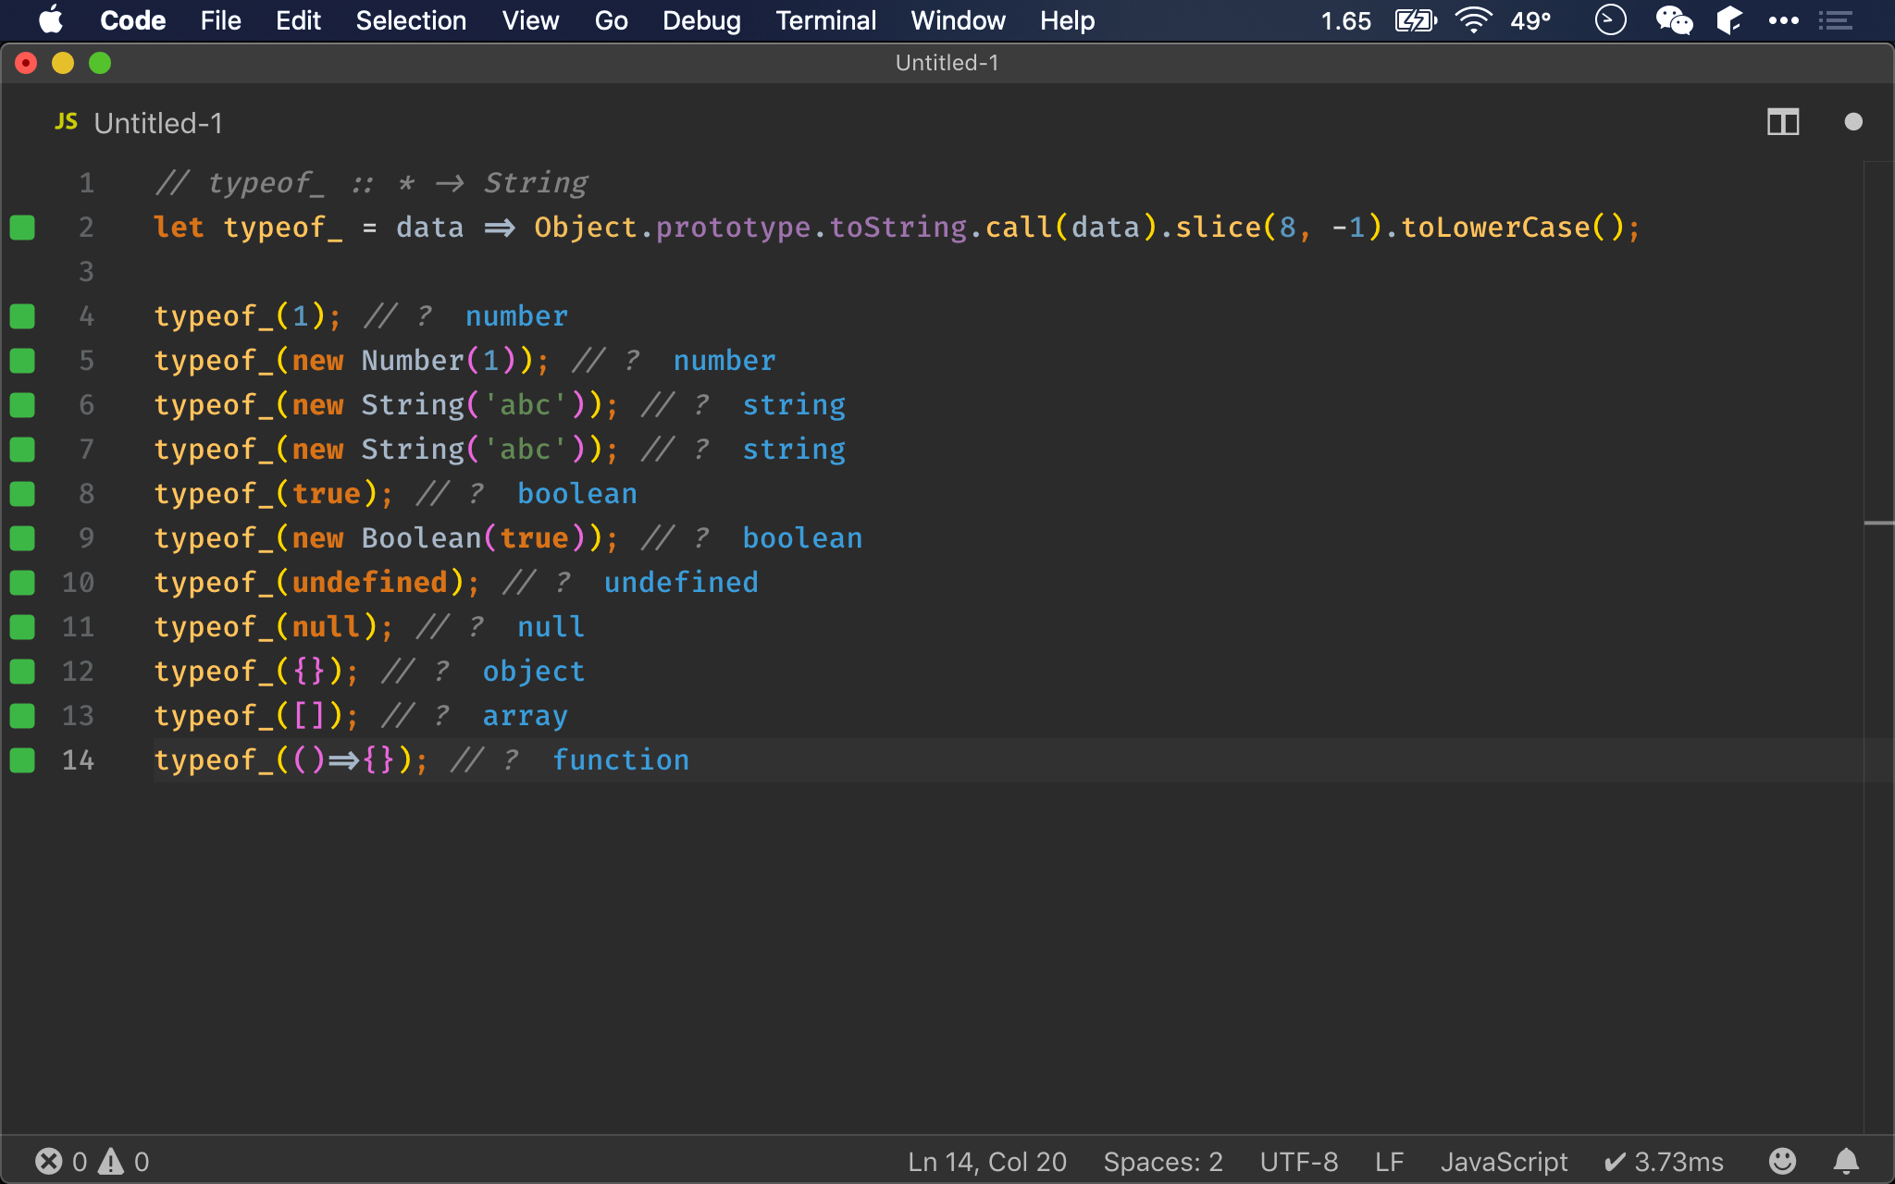
Task: Open the WeChat icon in the menu bar
Action: [x=1673, y=20]
